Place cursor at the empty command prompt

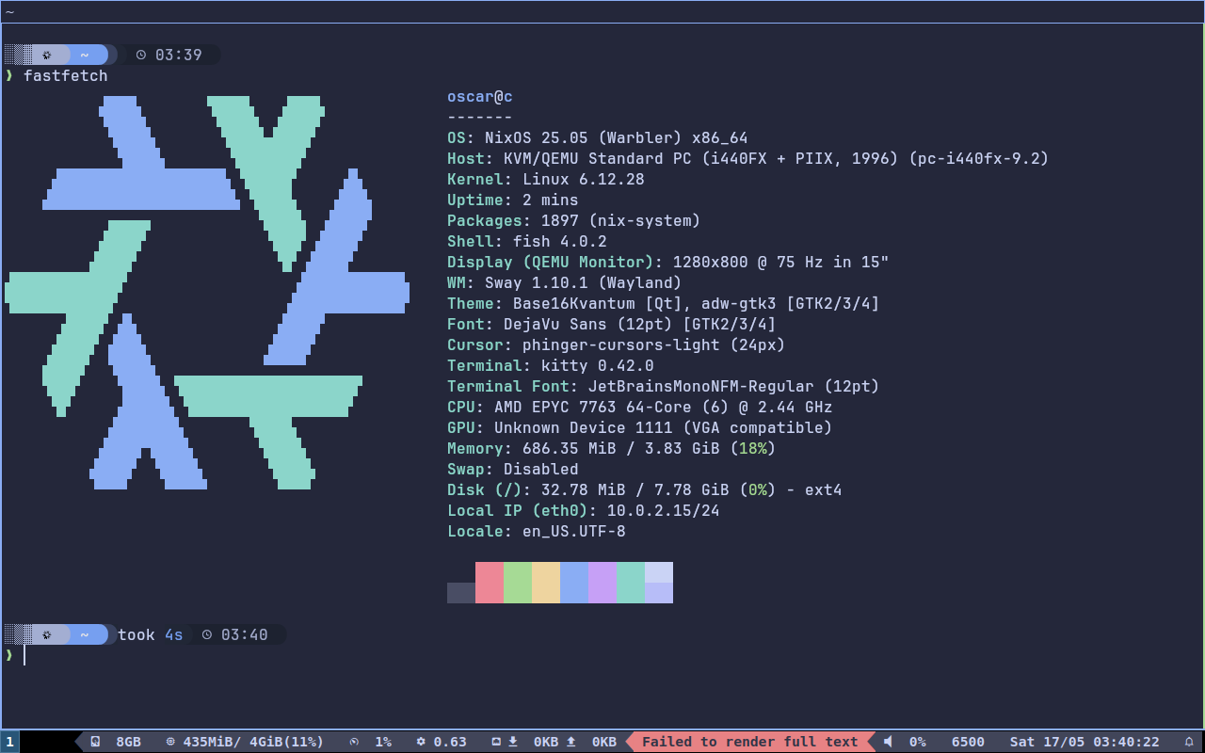[25, 655]
